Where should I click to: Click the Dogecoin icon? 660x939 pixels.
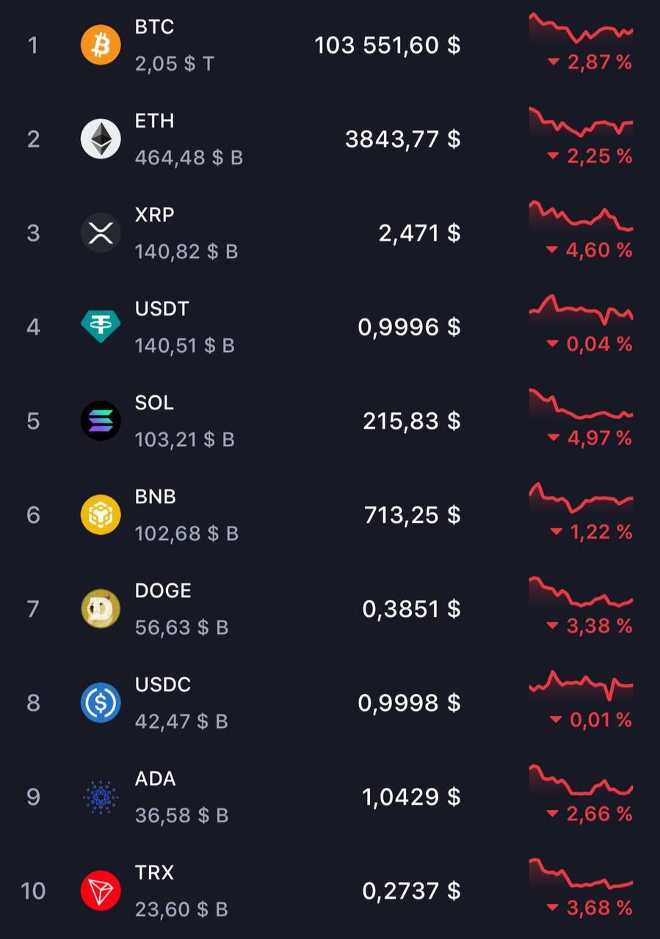click(101, 609)
